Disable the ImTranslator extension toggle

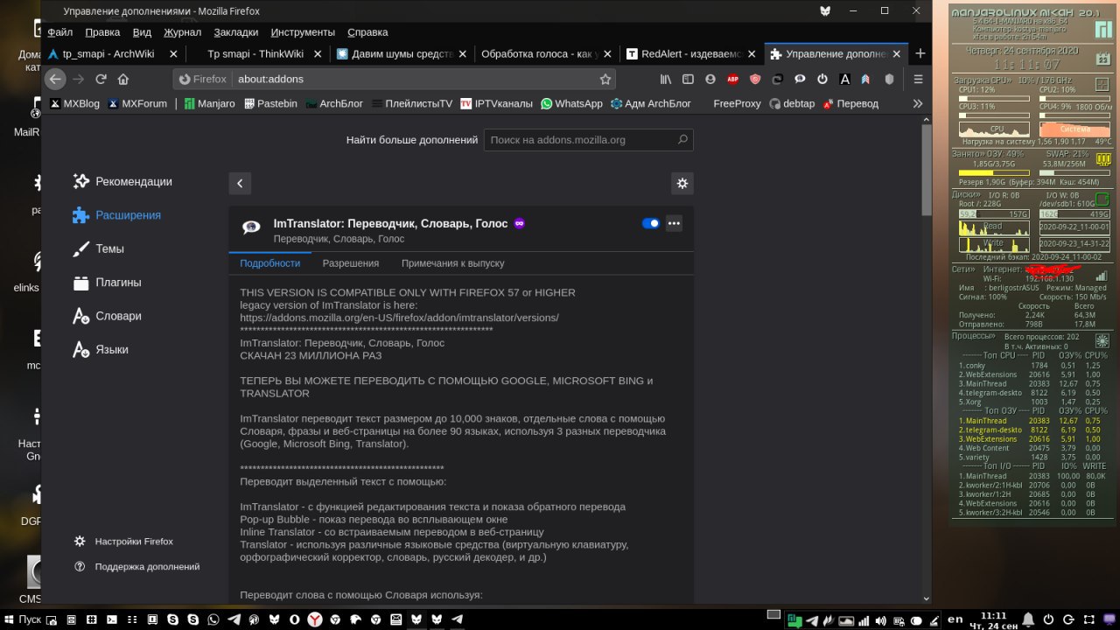click(x=651, y=223)
